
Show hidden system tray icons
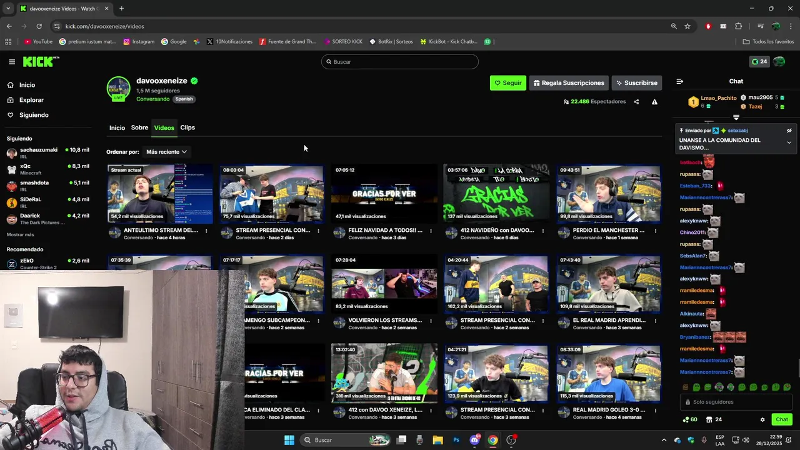point(664,440)
